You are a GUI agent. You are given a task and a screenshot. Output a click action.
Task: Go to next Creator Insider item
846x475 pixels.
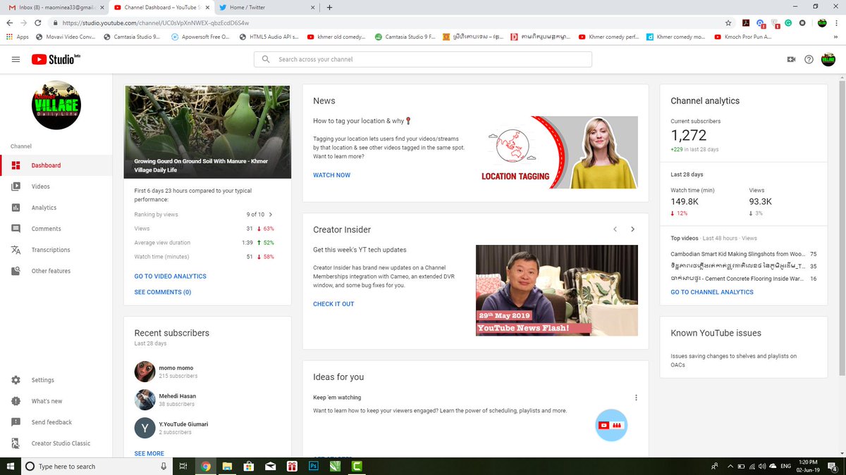632,229
